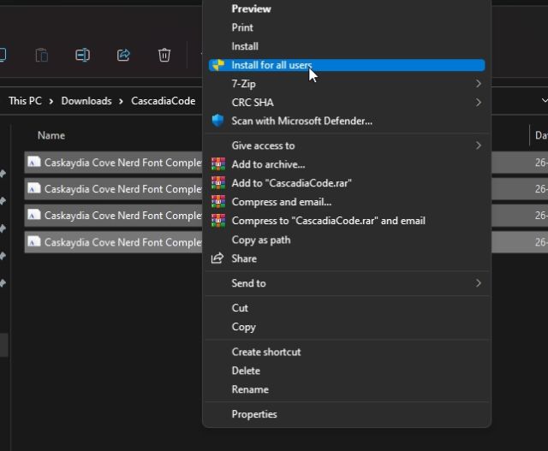Select Properties from the context menu
548x451 pixels.
[254, 414]
